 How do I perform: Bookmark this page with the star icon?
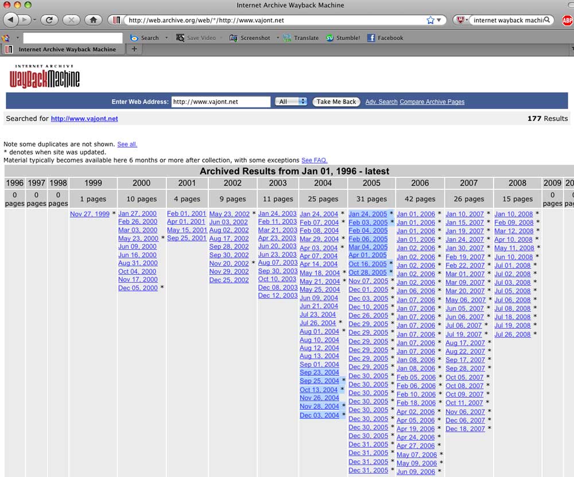click(430, 20)
